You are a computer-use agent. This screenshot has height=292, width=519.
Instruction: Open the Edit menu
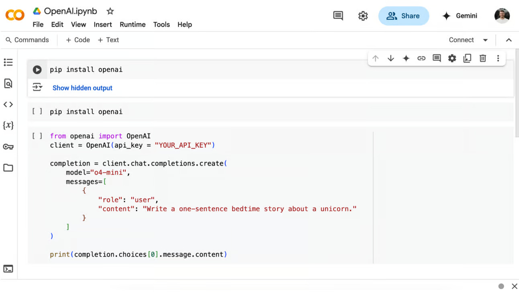(x=57, y=25)
